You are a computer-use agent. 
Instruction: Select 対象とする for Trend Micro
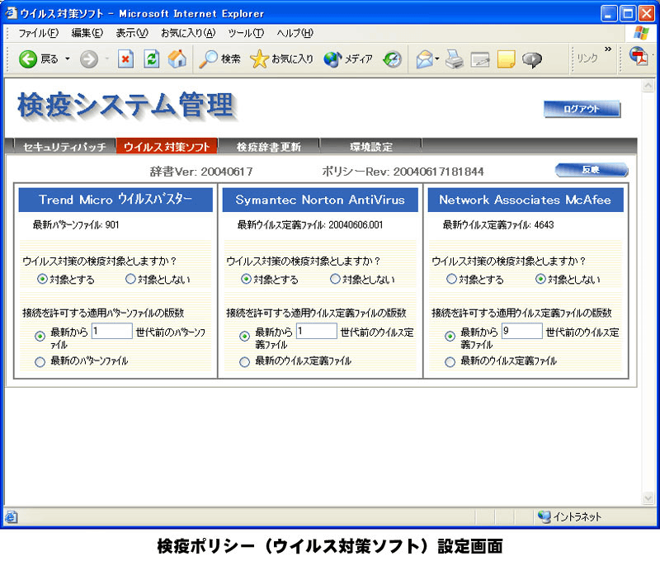pos(42,279)
